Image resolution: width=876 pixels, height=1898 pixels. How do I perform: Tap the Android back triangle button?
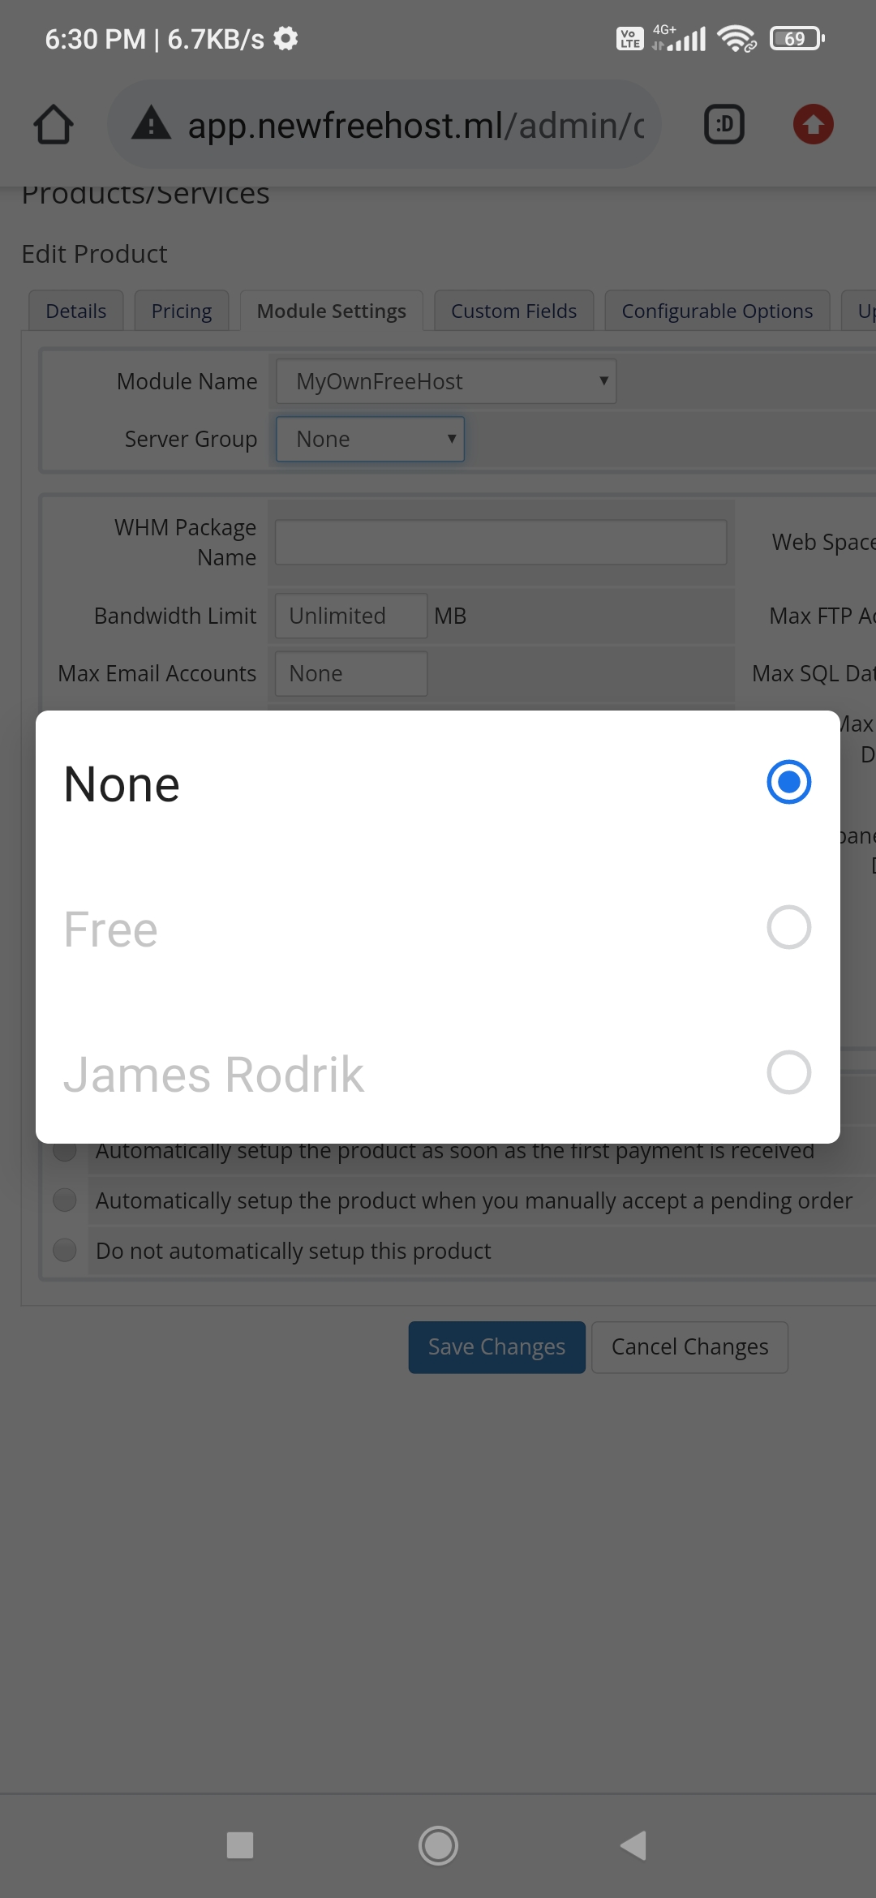pyautogui.click(x=633, y=1845)
